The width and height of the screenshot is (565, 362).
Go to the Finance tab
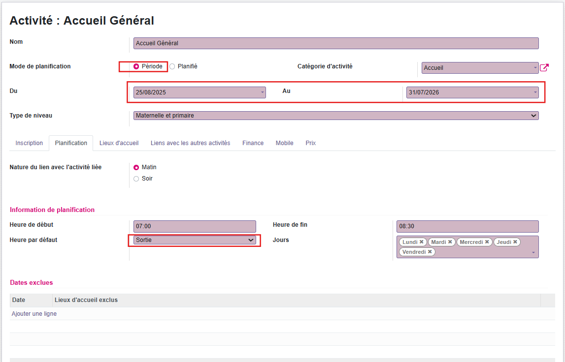253,143
